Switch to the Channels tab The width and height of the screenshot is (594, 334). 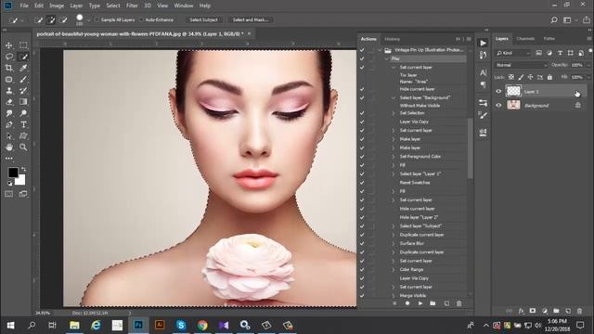525,39
